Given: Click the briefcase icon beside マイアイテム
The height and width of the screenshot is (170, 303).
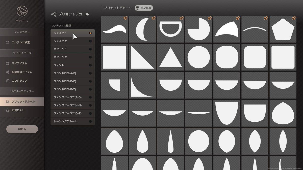Looking at the screenshot, I should (8, 63).
